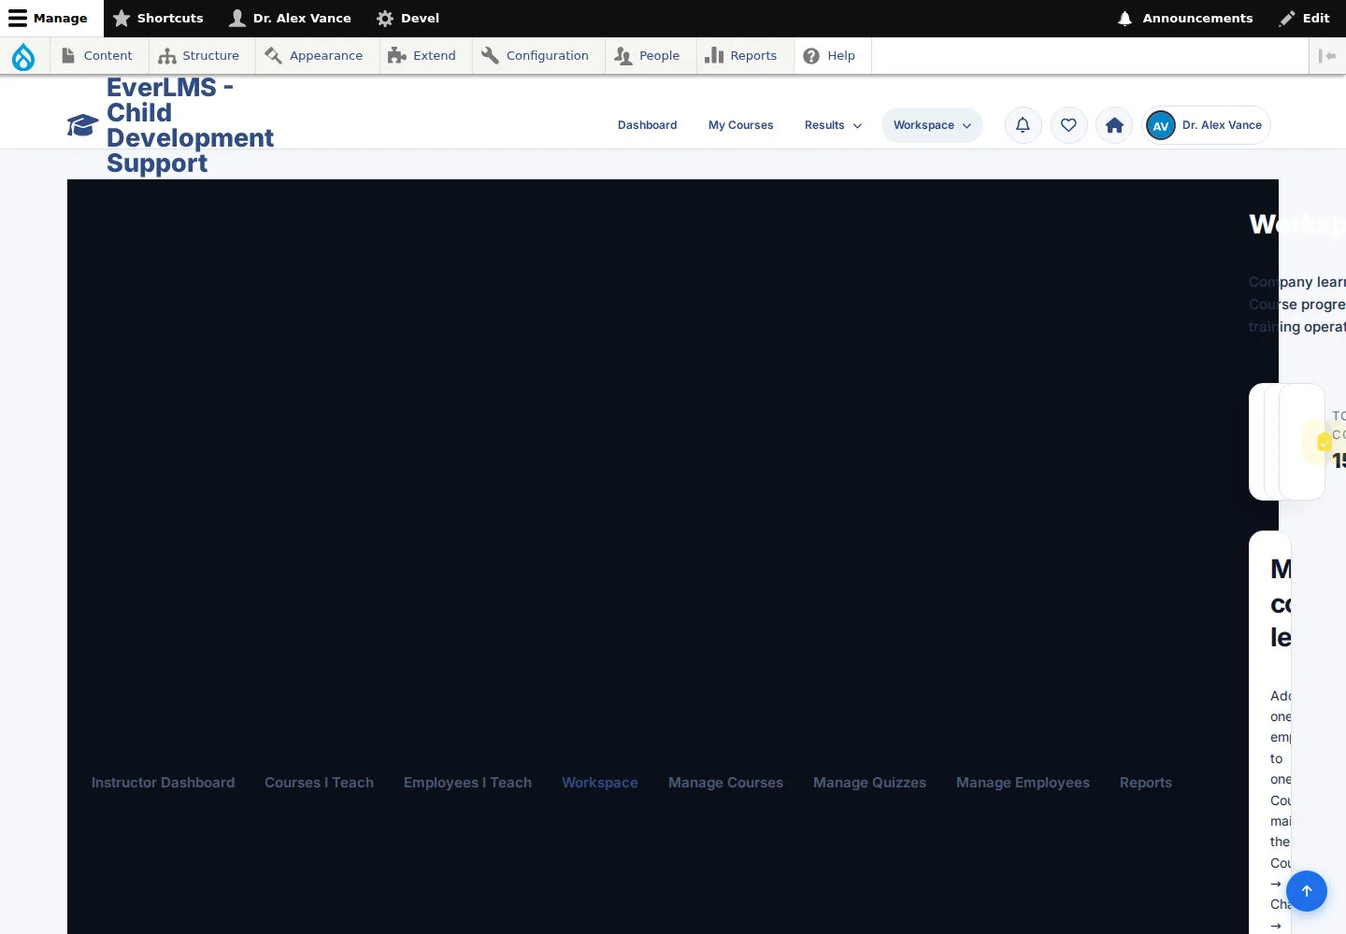Viewport: 1346px width, 934px height.
Task: Click the graduation cap site logo
Action: click(x=82, y=125)
